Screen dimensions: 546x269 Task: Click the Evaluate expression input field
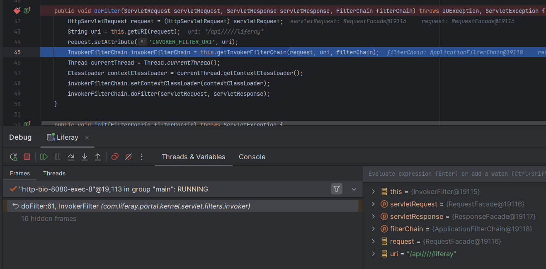[454, 174]
